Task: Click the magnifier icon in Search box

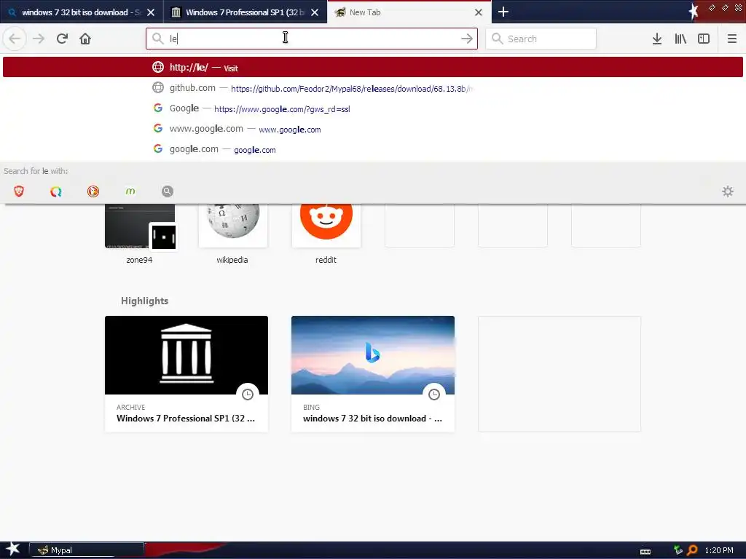Action: [x=497, y=39]
